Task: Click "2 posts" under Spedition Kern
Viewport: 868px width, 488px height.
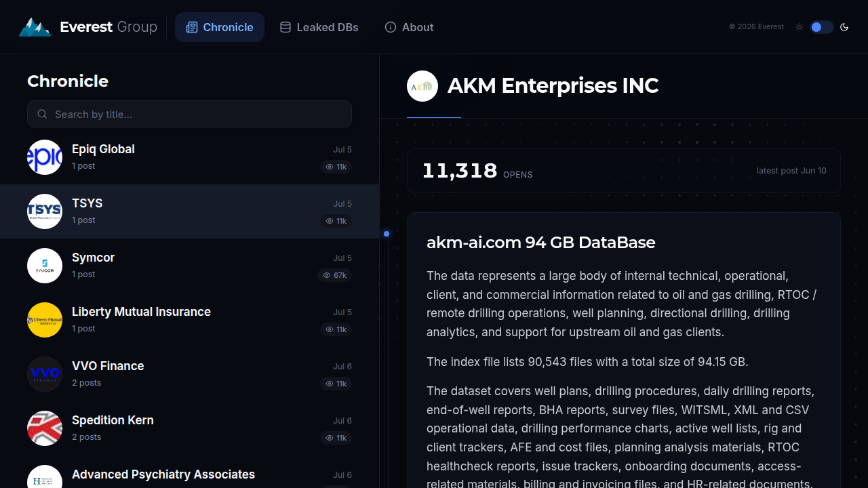Action: [86, 437]
